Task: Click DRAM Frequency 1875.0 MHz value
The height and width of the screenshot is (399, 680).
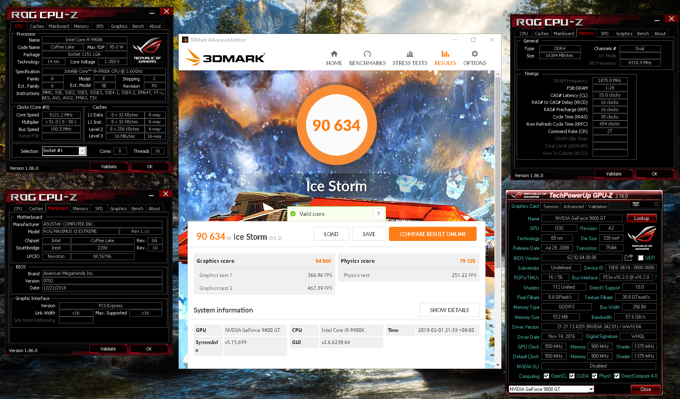Action: click(x=610, y=80)
